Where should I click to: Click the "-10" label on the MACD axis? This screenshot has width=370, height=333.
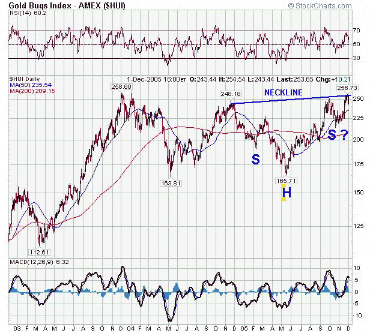click(x=357, y=315)
